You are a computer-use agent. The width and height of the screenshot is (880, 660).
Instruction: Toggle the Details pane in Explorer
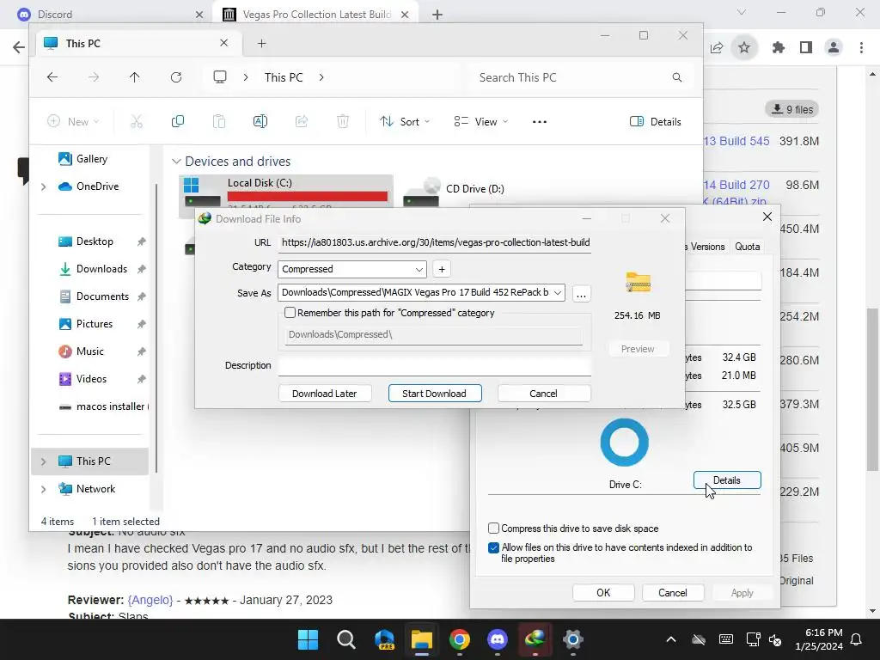[x=656, y=121]
